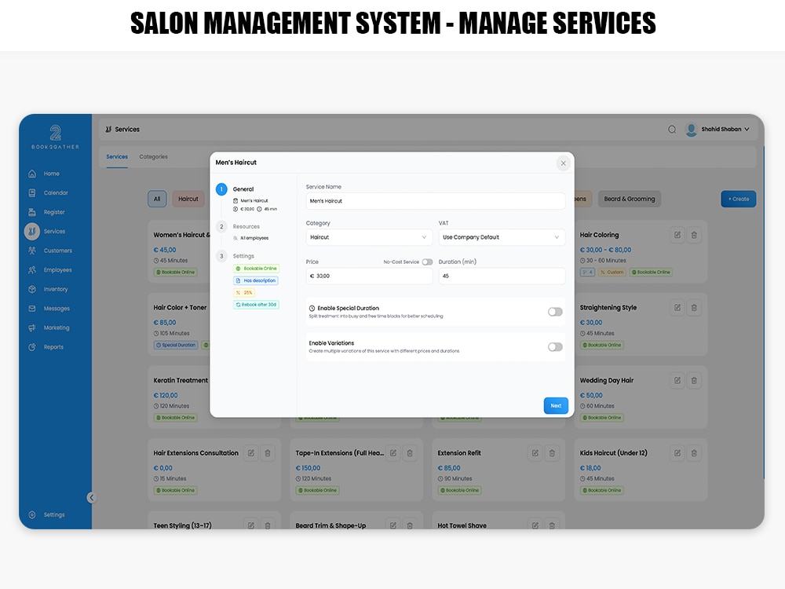Edit the Hair Extensions Consultation service
The image size is (785, 589).
[x=251, y=453]
